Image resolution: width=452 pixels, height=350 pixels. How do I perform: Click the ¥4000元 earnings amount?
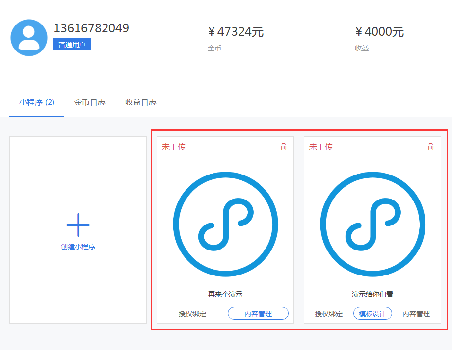point(379,32)
